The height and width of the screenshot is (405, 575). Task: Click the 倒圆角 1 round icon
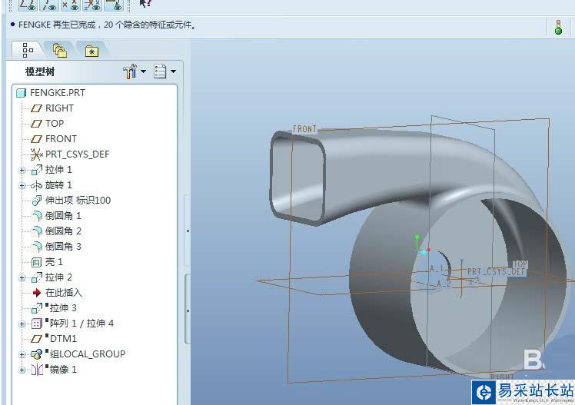37,216
